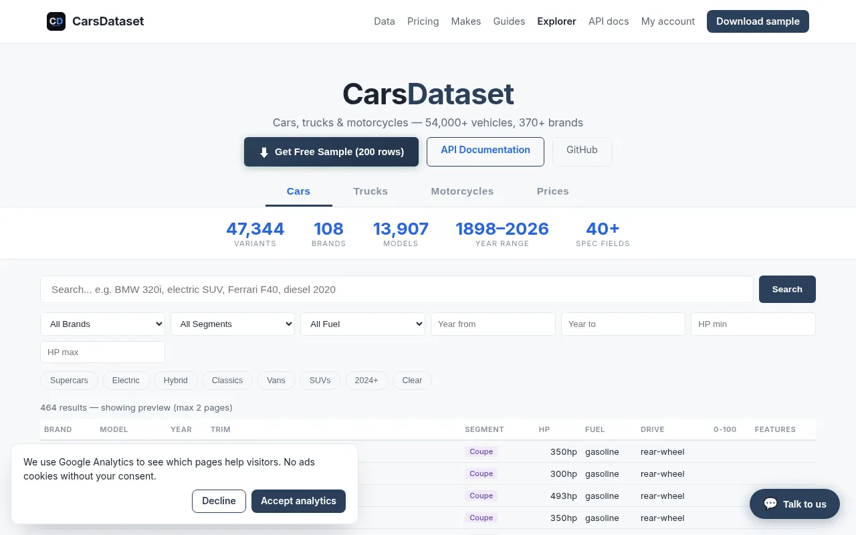Click the Clear filters chip
This screenshot has width=856, height=535.
tap(412, 381)
